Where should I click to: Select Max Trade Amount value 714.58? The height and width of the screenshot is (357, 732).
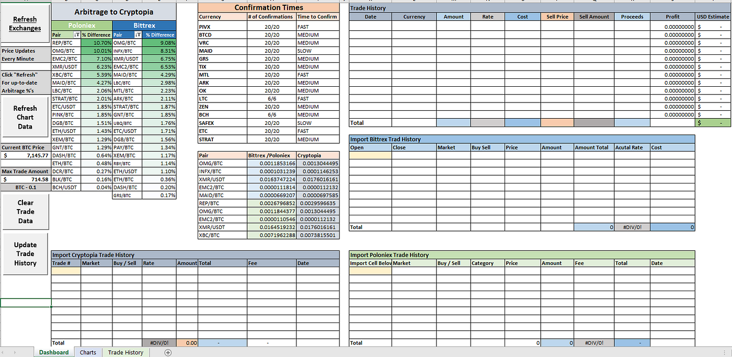click(x=26, y=179)
